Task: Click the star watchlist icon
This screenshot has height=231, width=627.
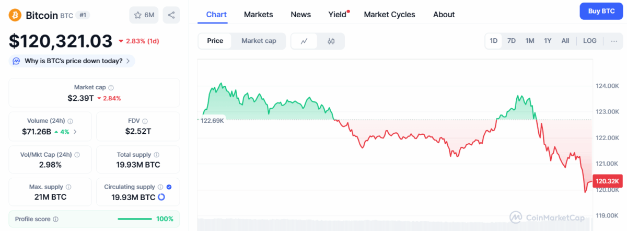Action: pos(138,15)
